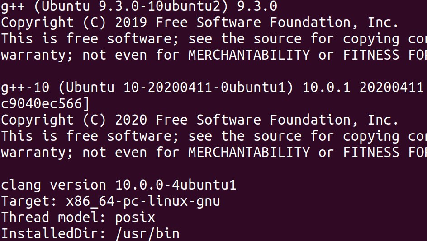Click 'Thread model: posix' line

pyautogui.click(x=78, y=218)
